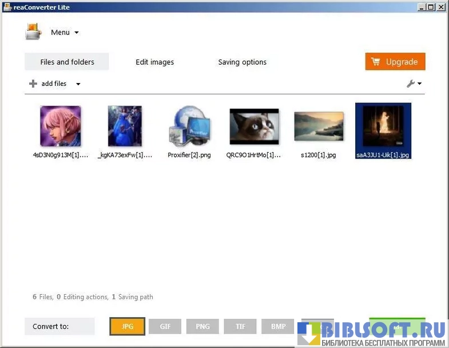The height and width of the screenshot is (348, 449).
Task: Choose PNG as the output format
Action: pos(203,326)
